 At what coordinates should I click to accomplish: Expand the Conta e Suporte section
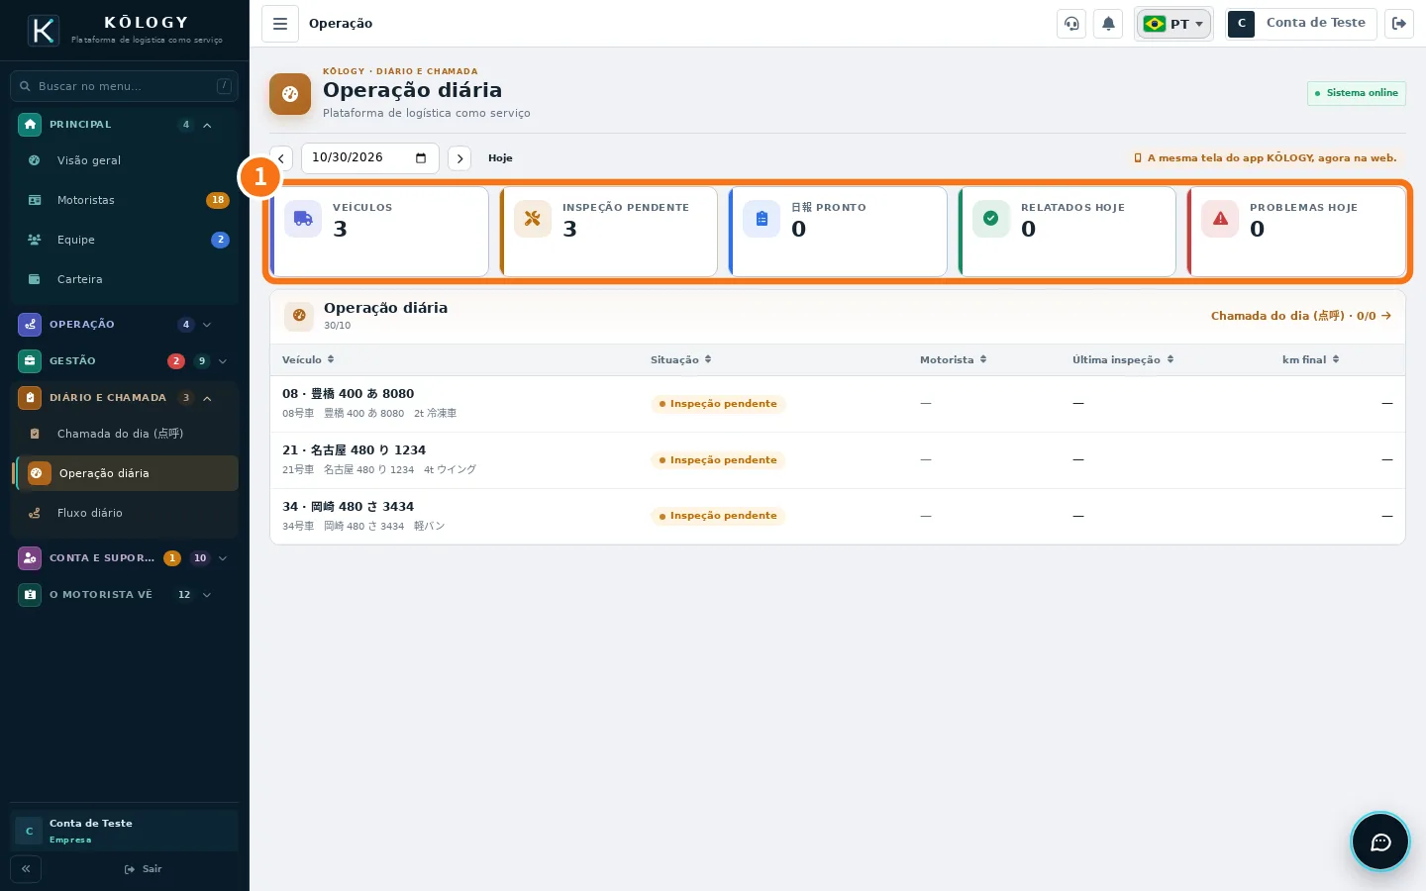[x=124, y=558]
